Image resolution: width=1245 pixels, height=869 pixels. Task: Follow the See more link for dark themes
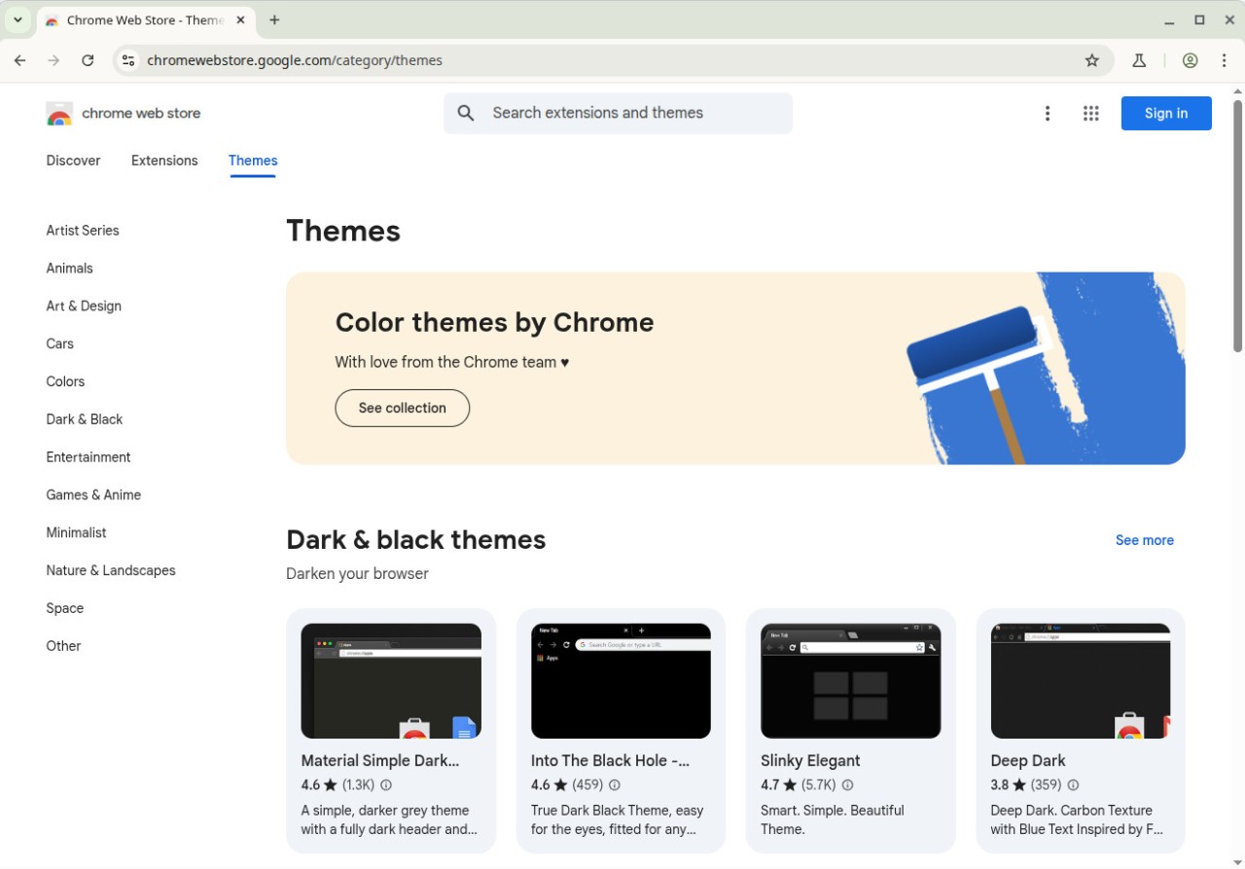[1144, 540]
